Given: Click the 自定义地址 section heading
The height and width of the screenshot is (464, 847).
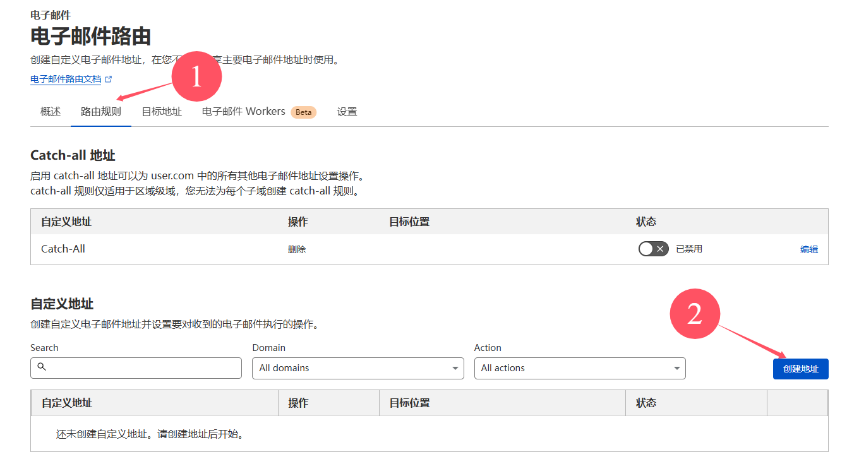Looking at the screenshot, I should point(62,304).
